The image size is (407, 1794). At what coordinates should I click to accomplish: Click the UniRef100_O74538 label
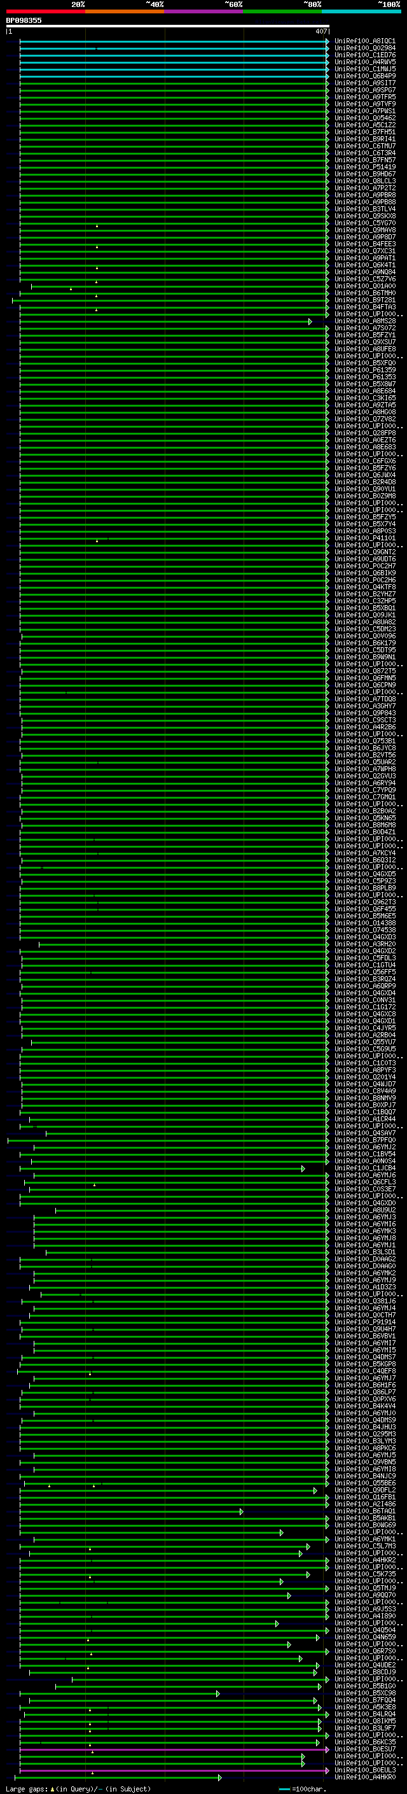(364, 930)
